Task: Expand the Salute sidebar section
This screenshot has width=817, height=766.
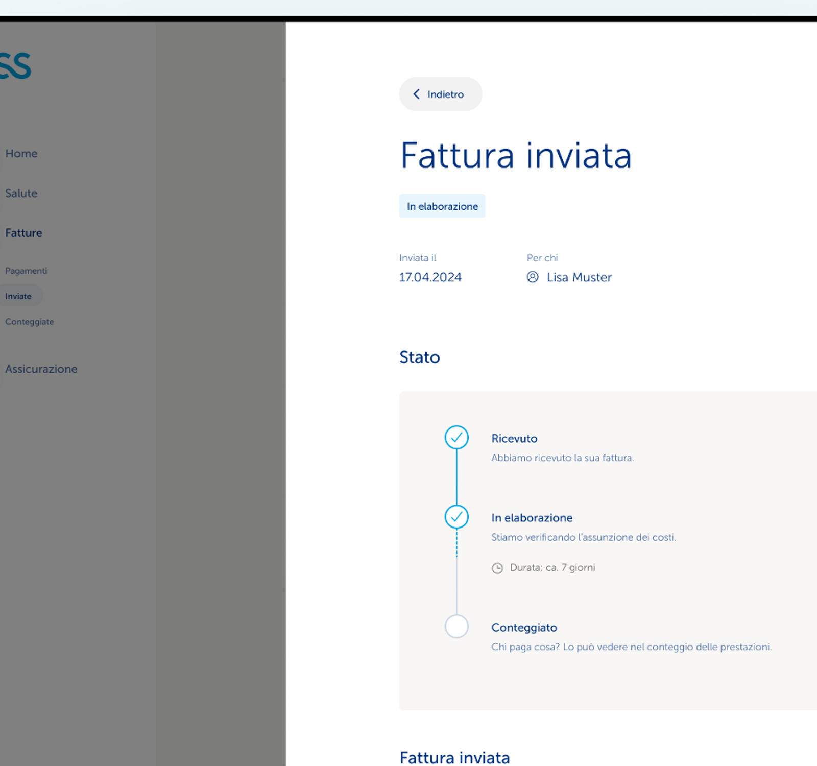Action: point(21,193)
